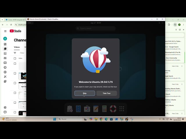Open the Text Editor icon in Ubuntu dock
Viewport: 186px width, 139px height.
tap(96, 109)
